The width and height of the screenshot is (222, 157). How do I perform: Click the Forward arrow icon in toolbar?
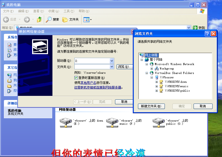27,20
